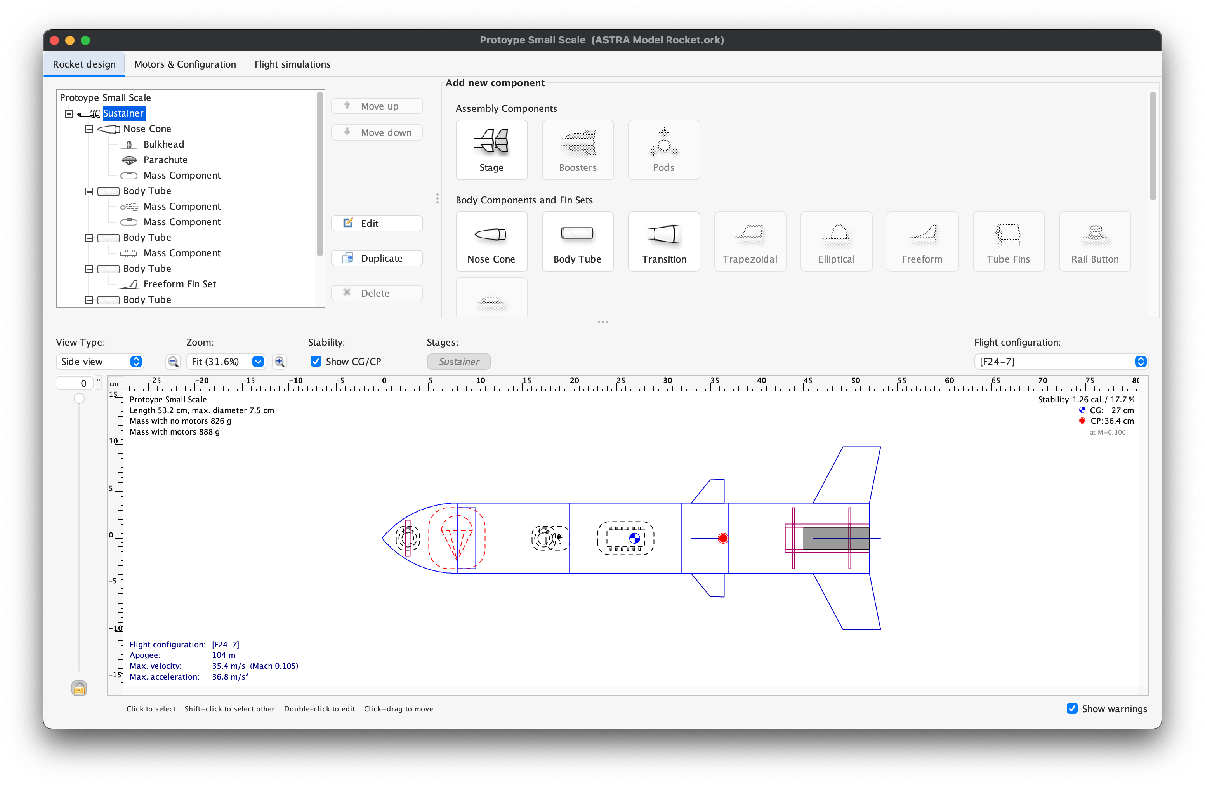Image resolution: width=1205 pixels, height=786 pixels.
Task: Add a new Stage assembly
Action: pyautogui.click(x=491, y=150)
